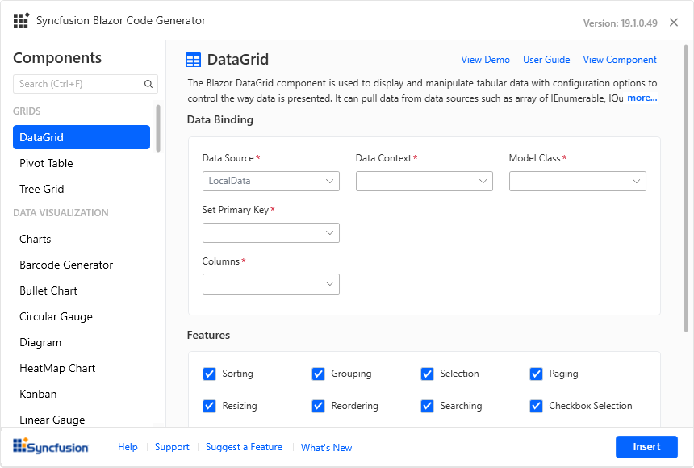Click the Syncfusion logo in the footer
Screen dimensions: 694x468
(51, 447)
